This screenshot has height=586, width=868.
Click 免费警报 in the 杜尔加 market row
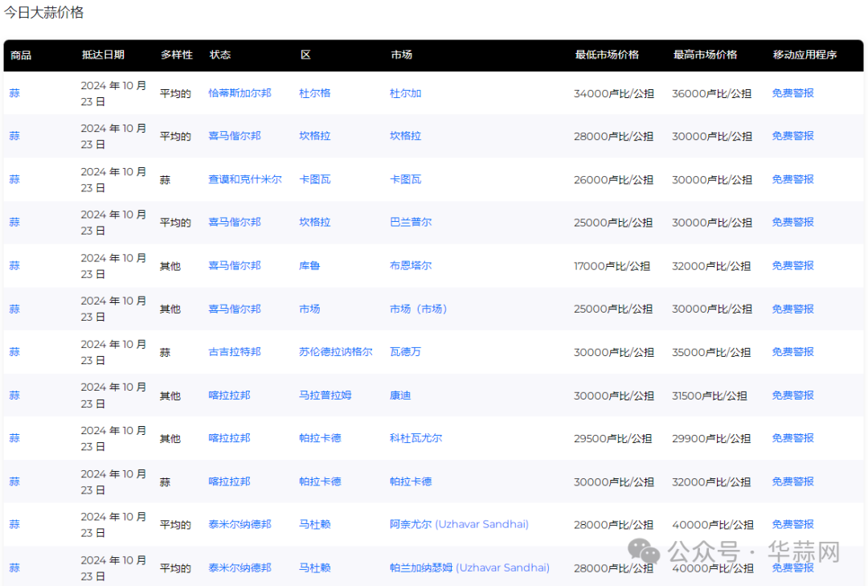tap(792, 93)
